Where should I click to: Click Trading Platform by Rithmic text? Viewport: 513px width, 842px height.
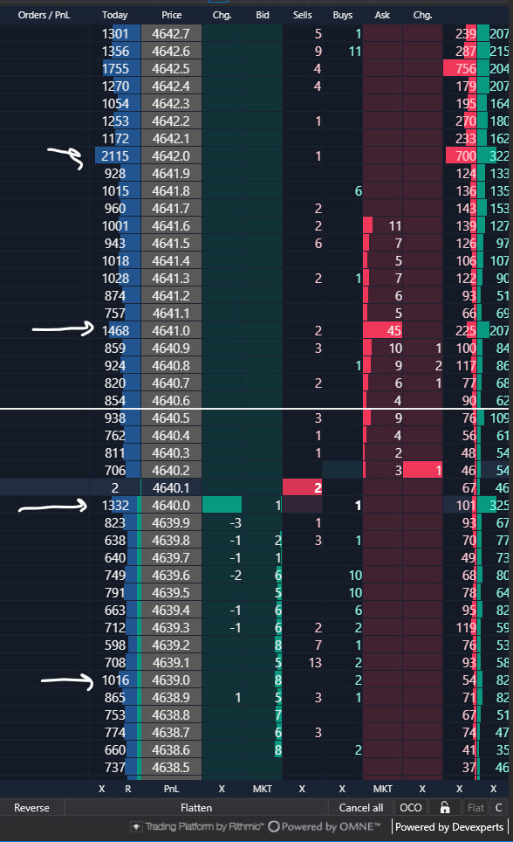click(204, 826)
